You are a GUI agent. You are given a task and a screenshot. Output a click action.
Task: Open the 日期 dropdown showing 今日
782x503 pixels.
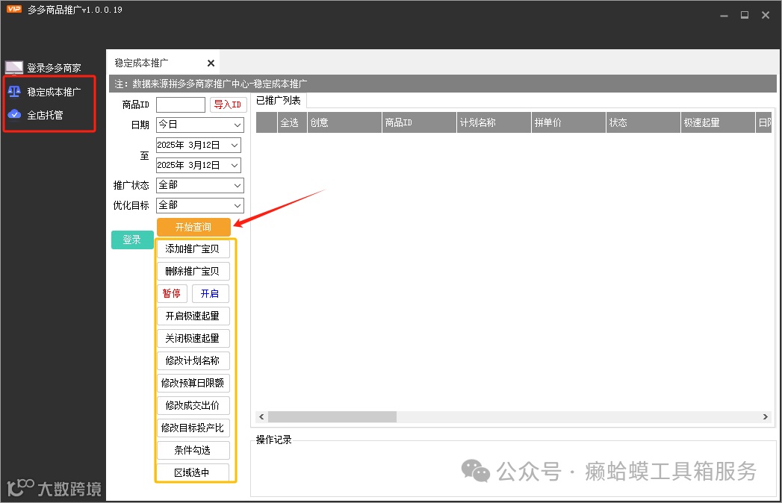point(200,125)
